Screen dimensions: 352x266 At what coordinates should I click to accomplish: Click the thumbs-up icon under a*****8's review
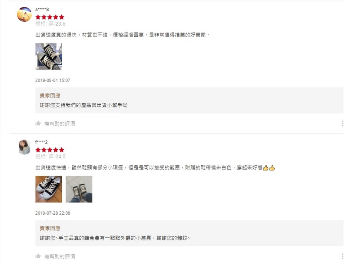(38, 123)
